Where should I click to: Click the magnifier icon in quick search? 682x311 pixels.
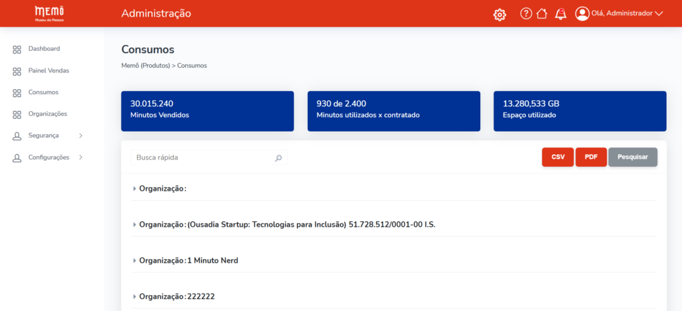click(x=278, y=158)
